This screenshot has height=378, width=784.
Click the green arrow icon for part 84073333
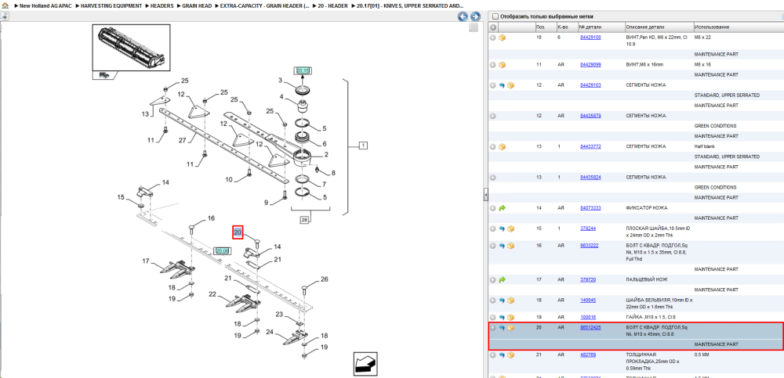(502, 208)
